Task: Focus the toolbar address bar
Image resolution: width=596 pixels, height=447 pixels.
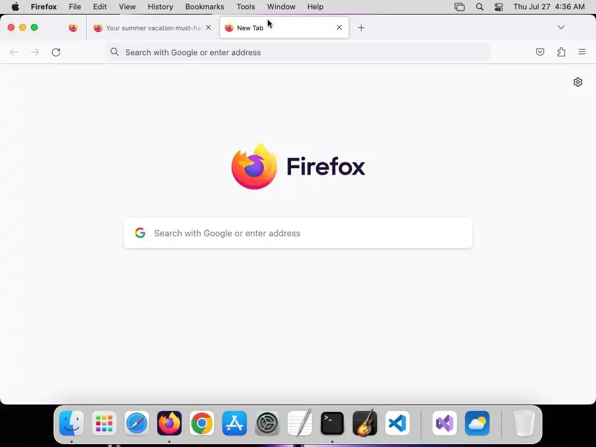Action: click(x=298, y=52)
